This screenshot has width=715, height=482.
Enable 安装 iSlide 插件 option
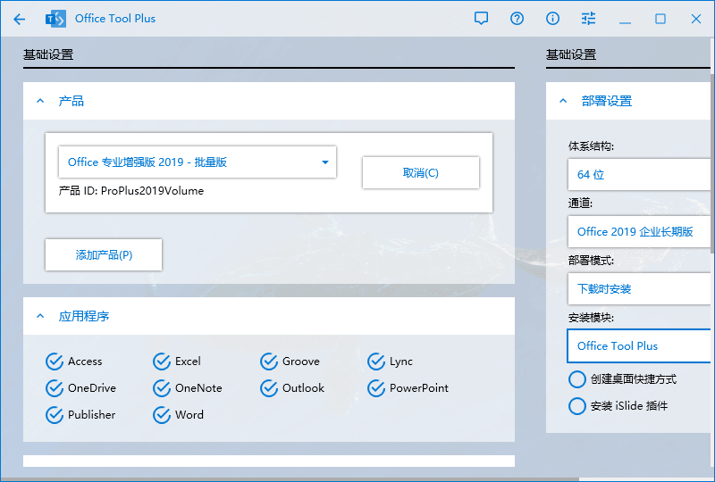tap(577, 406)
